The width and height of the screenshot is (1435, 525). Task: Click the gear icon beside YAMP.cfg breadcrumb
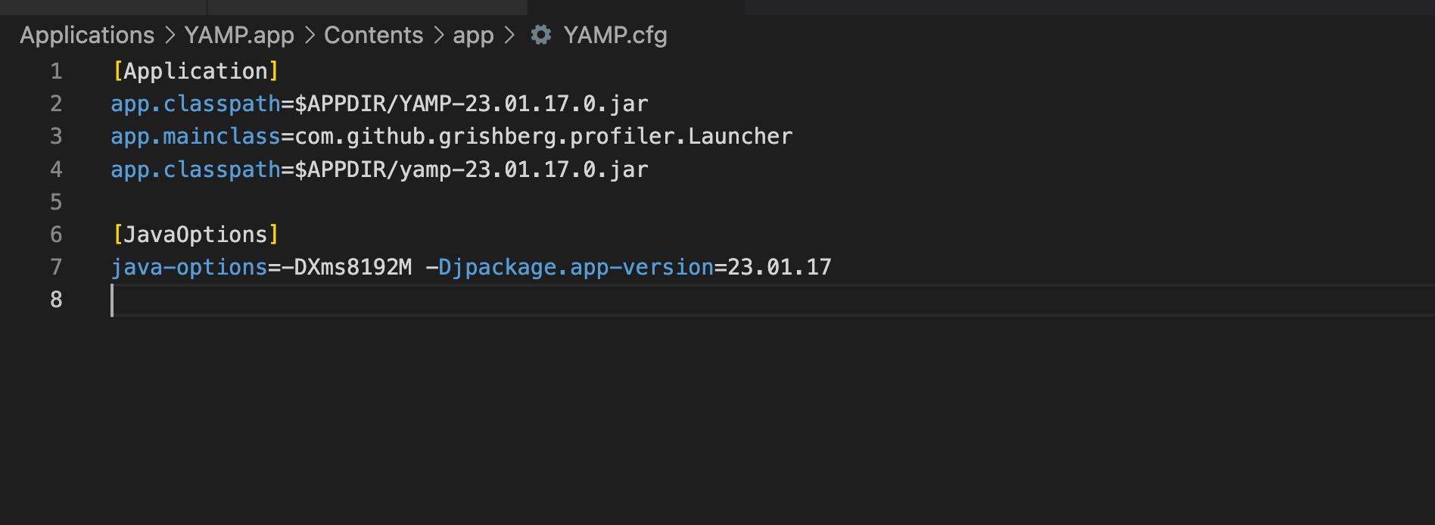click(540, 35)
